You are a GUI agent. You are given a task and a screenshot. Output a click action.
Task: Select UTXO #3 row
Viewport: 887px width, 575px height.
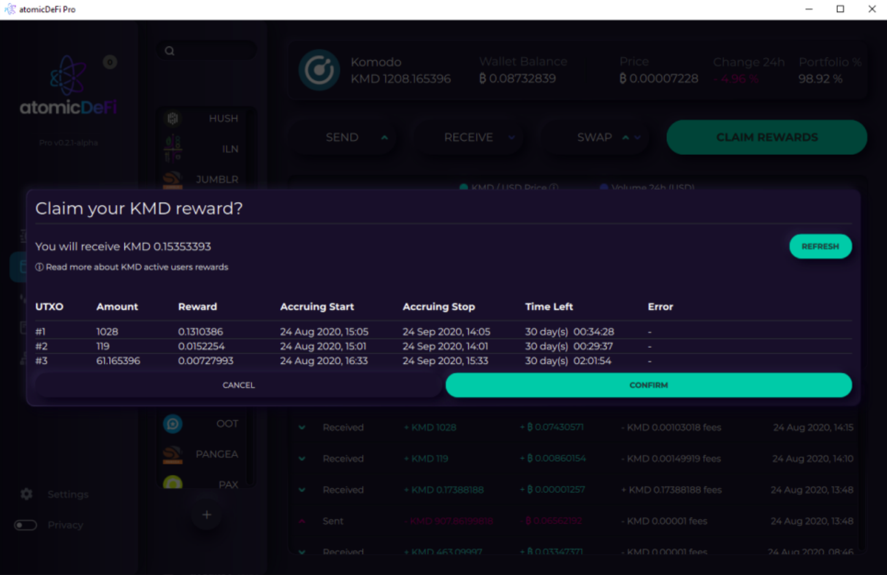tap(443, 361)
